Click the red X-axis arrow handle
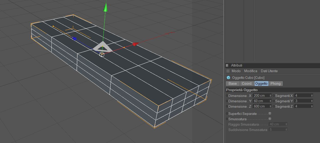 coord(135,44)
